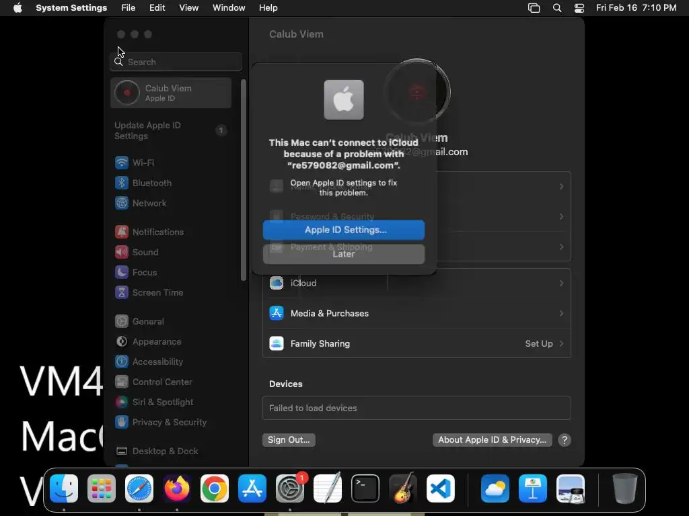Expand Media & Purchases chevron
This screenshot has height=516, width=689.
[x=562, y=314]
